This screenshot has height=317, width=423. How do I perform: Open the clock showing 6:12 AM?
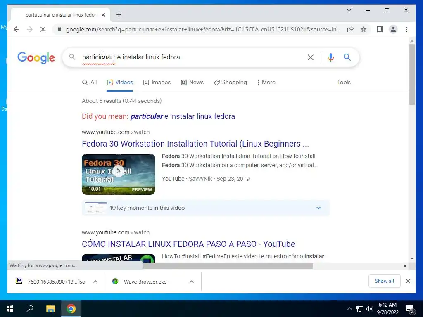(x=387, y=309)
